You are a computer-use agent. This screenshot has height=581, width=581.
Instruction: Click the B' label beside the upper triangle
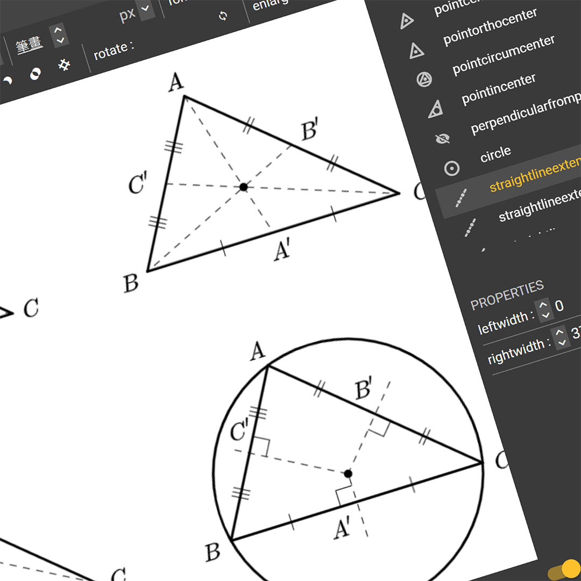pyautogui.click(x=310, y=129)
